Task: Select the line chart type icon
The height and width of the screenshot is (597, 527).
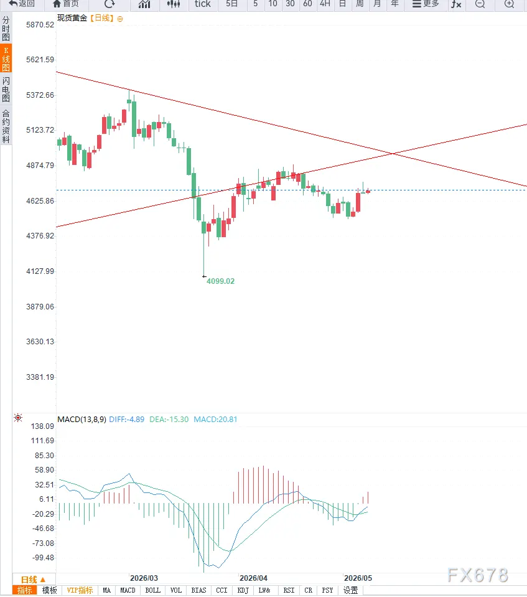Action: click(x=144, y=4)
